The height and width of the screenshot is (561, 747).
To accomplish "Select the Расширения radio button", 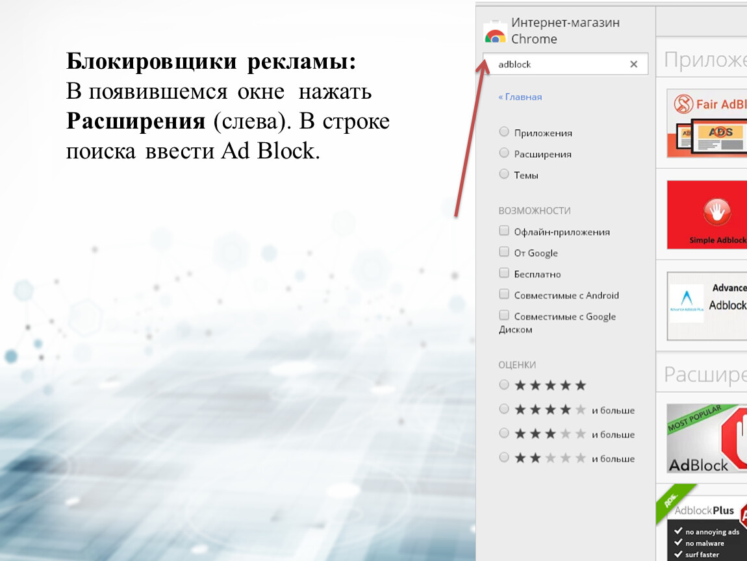I will point(504,153).
